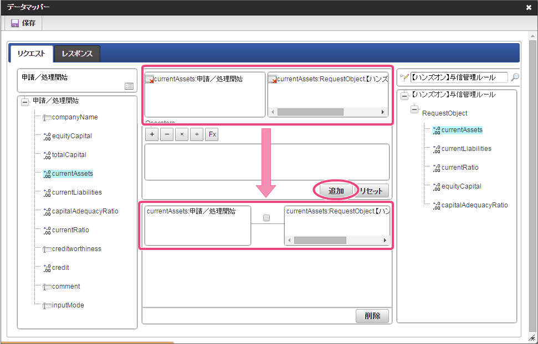Select companyName in the left tree

pos(75,117)
